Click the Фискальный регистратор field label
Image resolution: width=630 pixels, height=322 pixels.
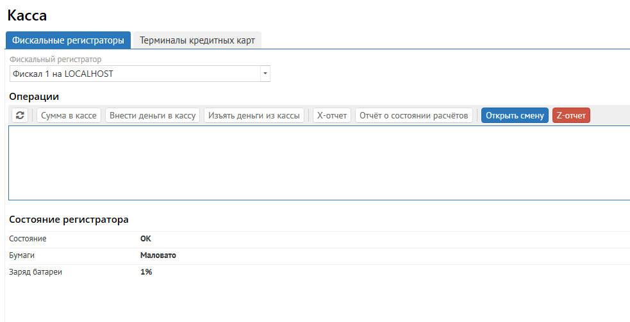point(55,60)
